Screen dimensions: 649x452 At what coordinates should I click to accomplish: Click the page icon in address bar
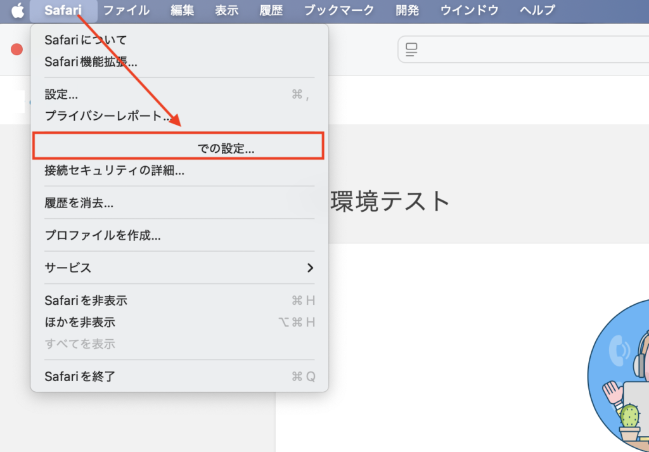(412, 49)
